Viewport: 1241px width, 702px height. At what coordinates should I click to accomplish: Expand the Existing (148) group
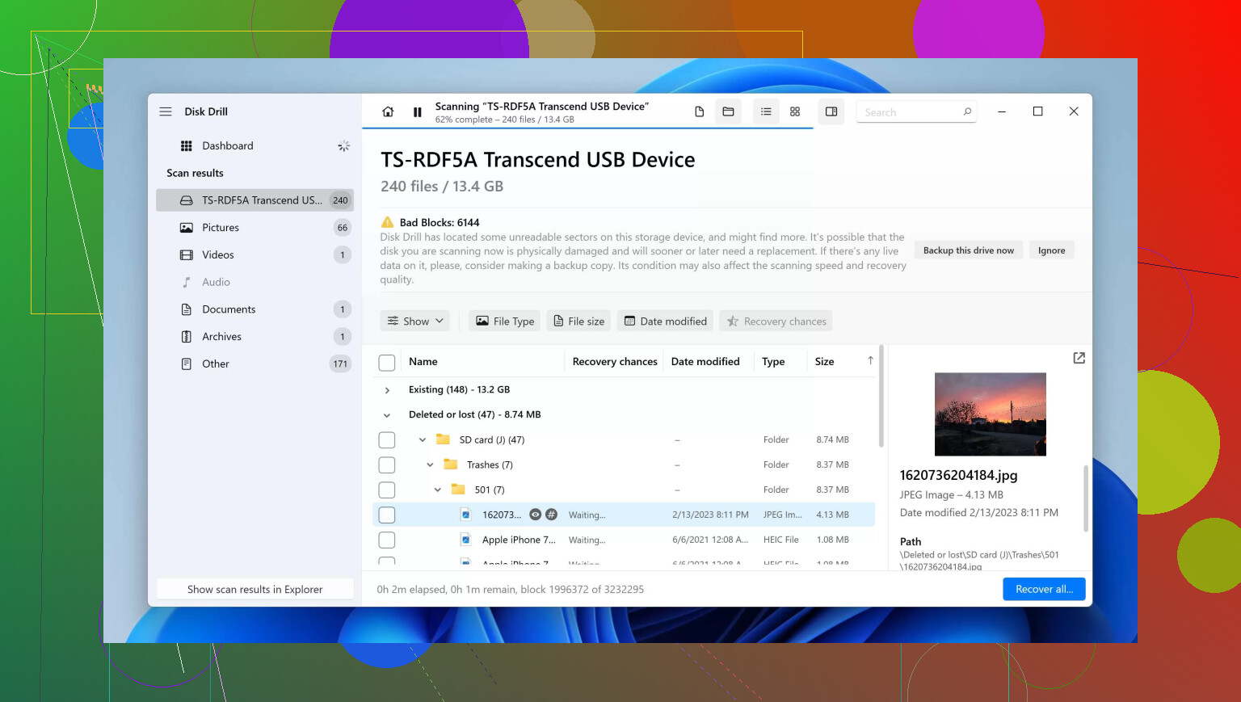[387, 390]
